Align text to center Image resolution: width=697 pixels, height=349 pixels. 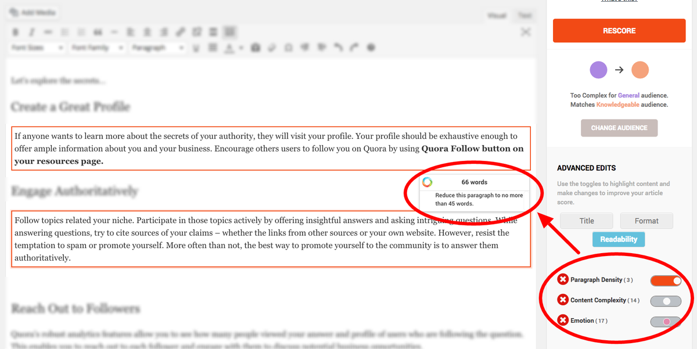[x=148, y=32]
